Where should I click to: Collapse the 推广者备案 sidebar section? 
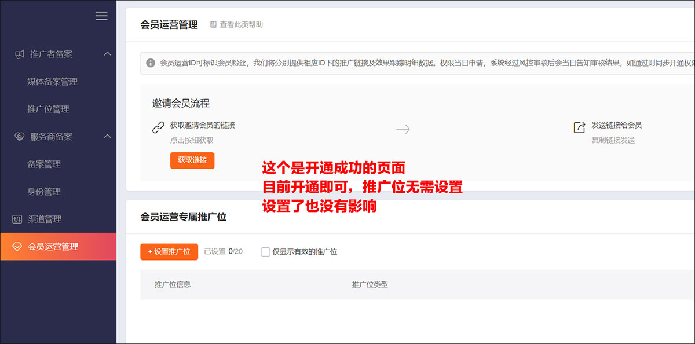point(107,54)
